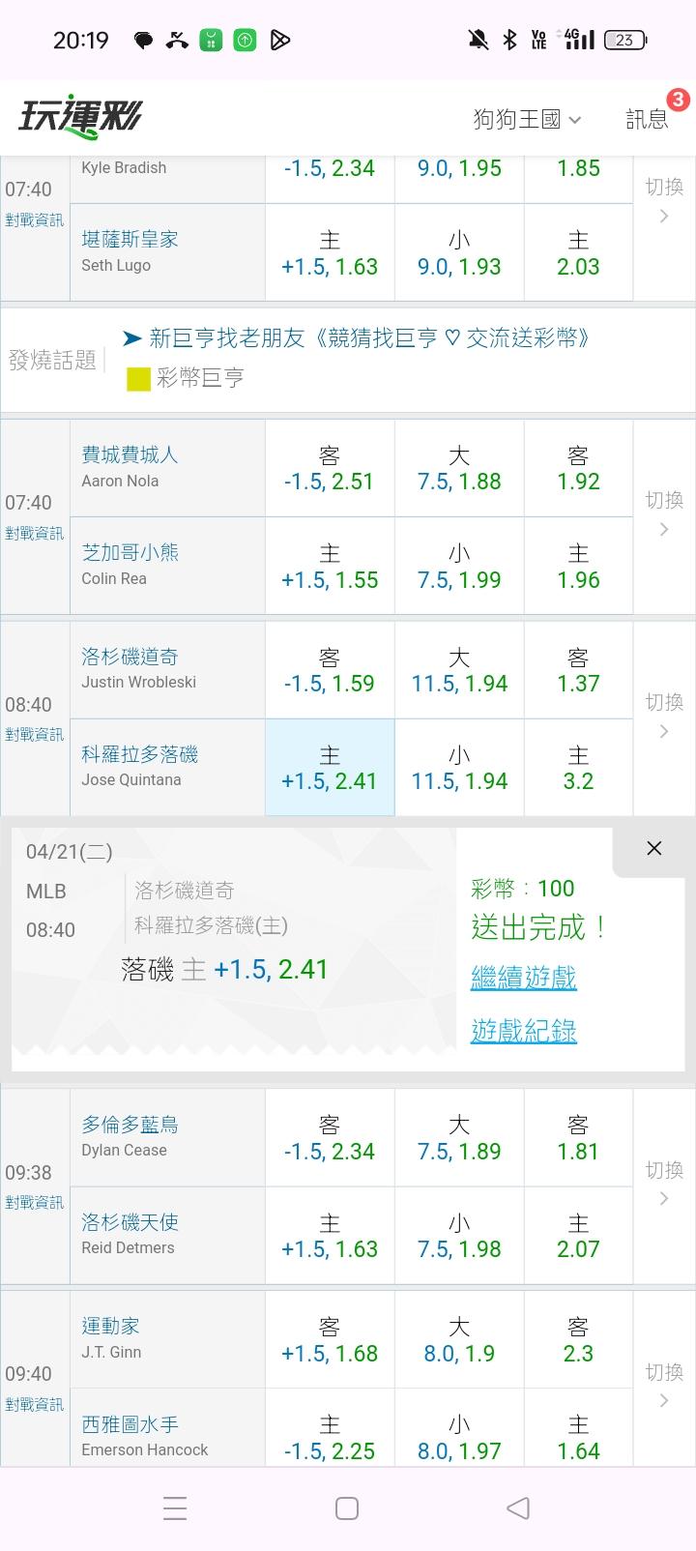Click the 繼續遊戲 link
The height and width of the screenshot is (1551, 696).
[523, 978]
